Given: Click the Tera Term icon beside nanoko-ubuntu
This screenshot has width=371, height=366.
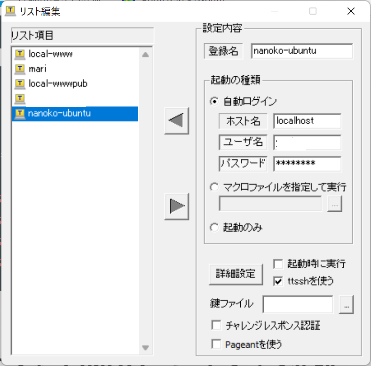Looking at the screenshot, I should (20, 114).
